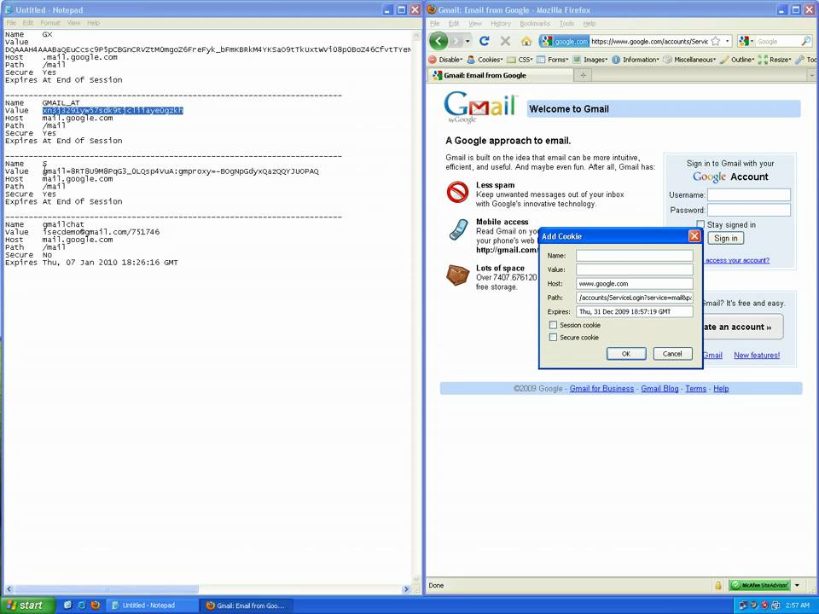Click the McAfee SiteAdvisor status button

click(x=760, y=585)
